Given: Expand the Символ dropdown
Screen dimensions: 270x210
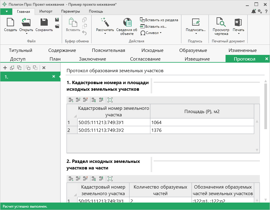Looking at the screenshot, I should pyautogui.click(x=152, y=33).
